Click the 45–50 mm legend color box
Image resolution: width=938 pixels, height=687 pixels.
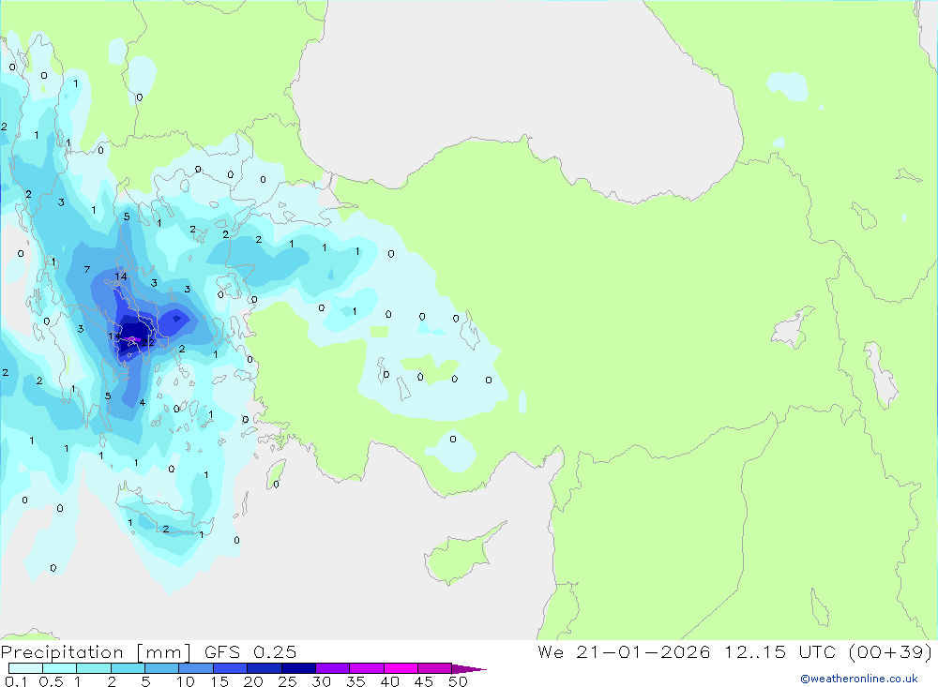click(x=435, y=668)
